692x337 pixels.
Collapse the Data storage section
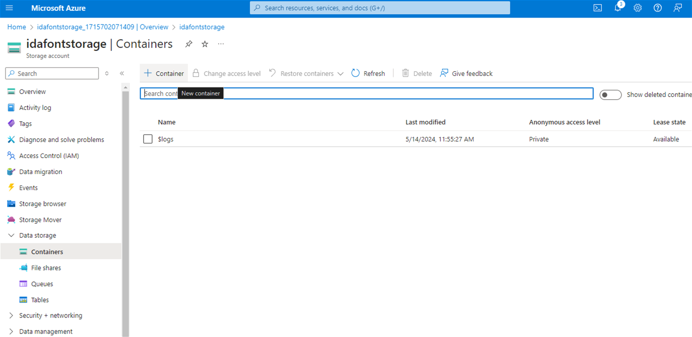pos(11,235)
